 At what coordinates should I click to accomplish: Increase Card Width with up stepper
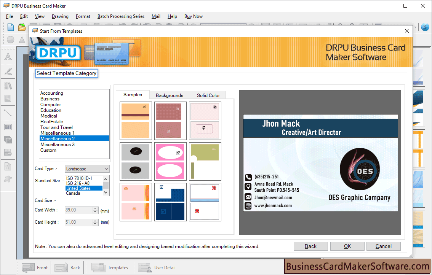[95, 208]
